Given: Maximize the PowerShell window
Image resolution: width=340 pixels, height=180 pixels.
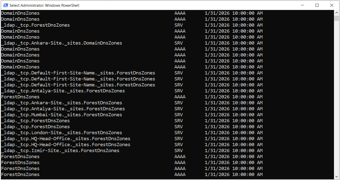Looking at the screenshot, I should click(317, 5).
